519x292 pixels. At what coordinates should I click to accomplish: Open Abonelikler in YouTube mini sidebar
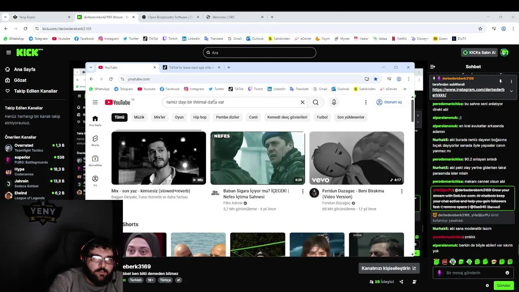point(95,161)
